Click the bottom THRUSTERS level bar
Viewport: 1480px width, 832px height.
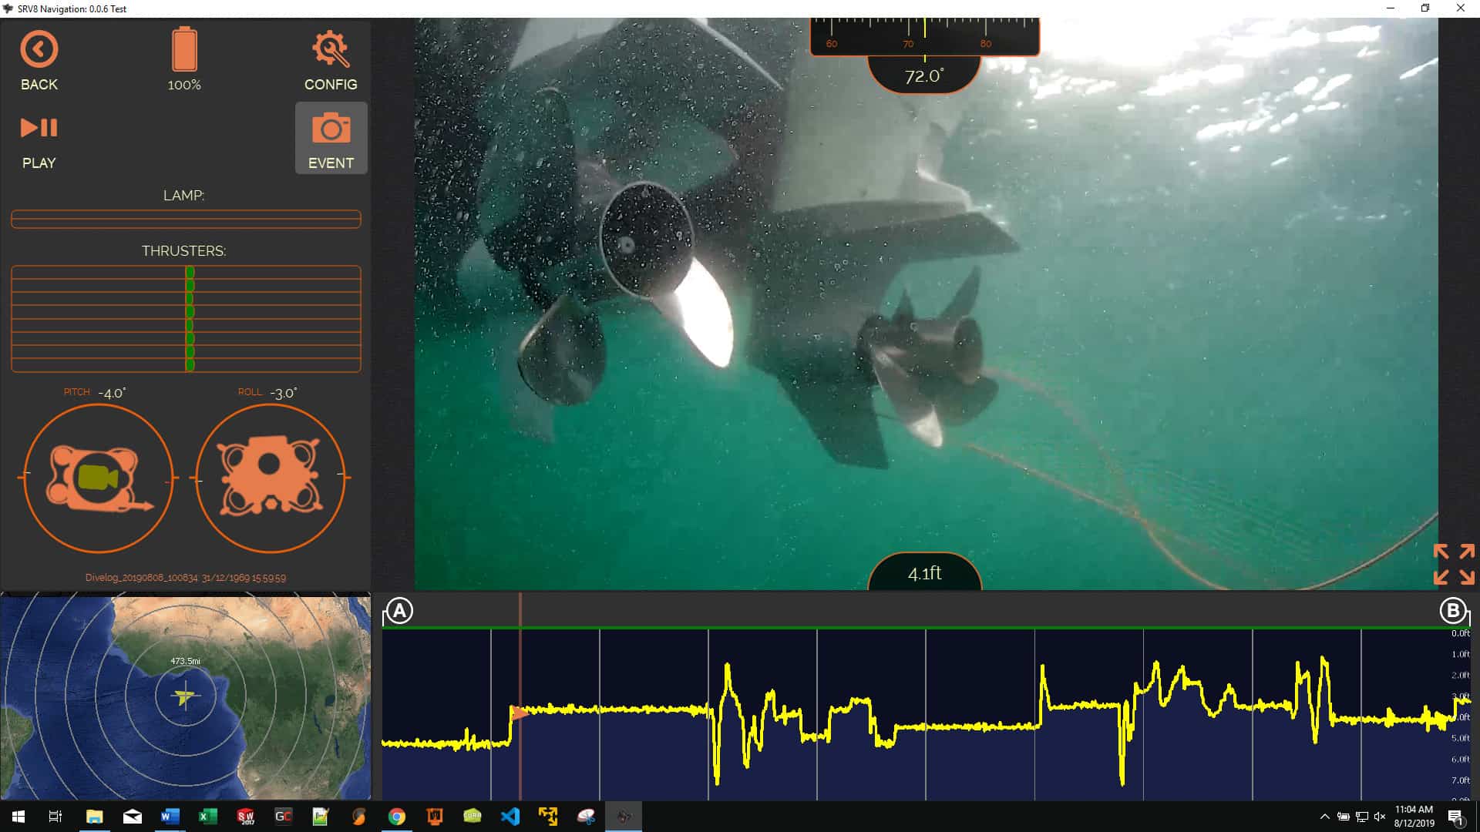[x=186, y=365]
